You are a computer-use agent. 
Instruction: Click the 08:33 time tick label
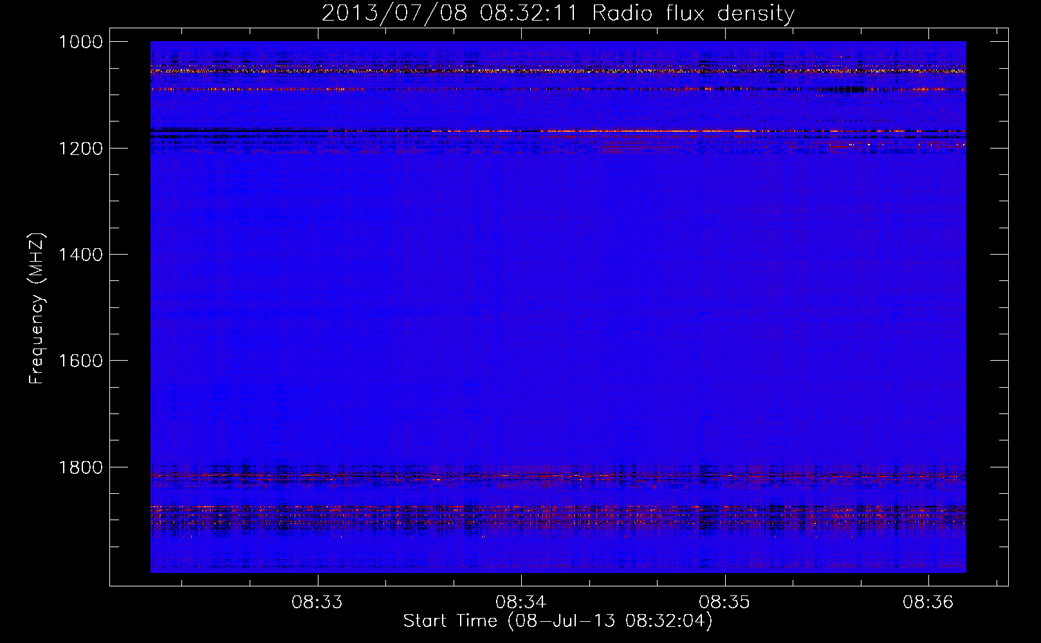tap(317, 602)
